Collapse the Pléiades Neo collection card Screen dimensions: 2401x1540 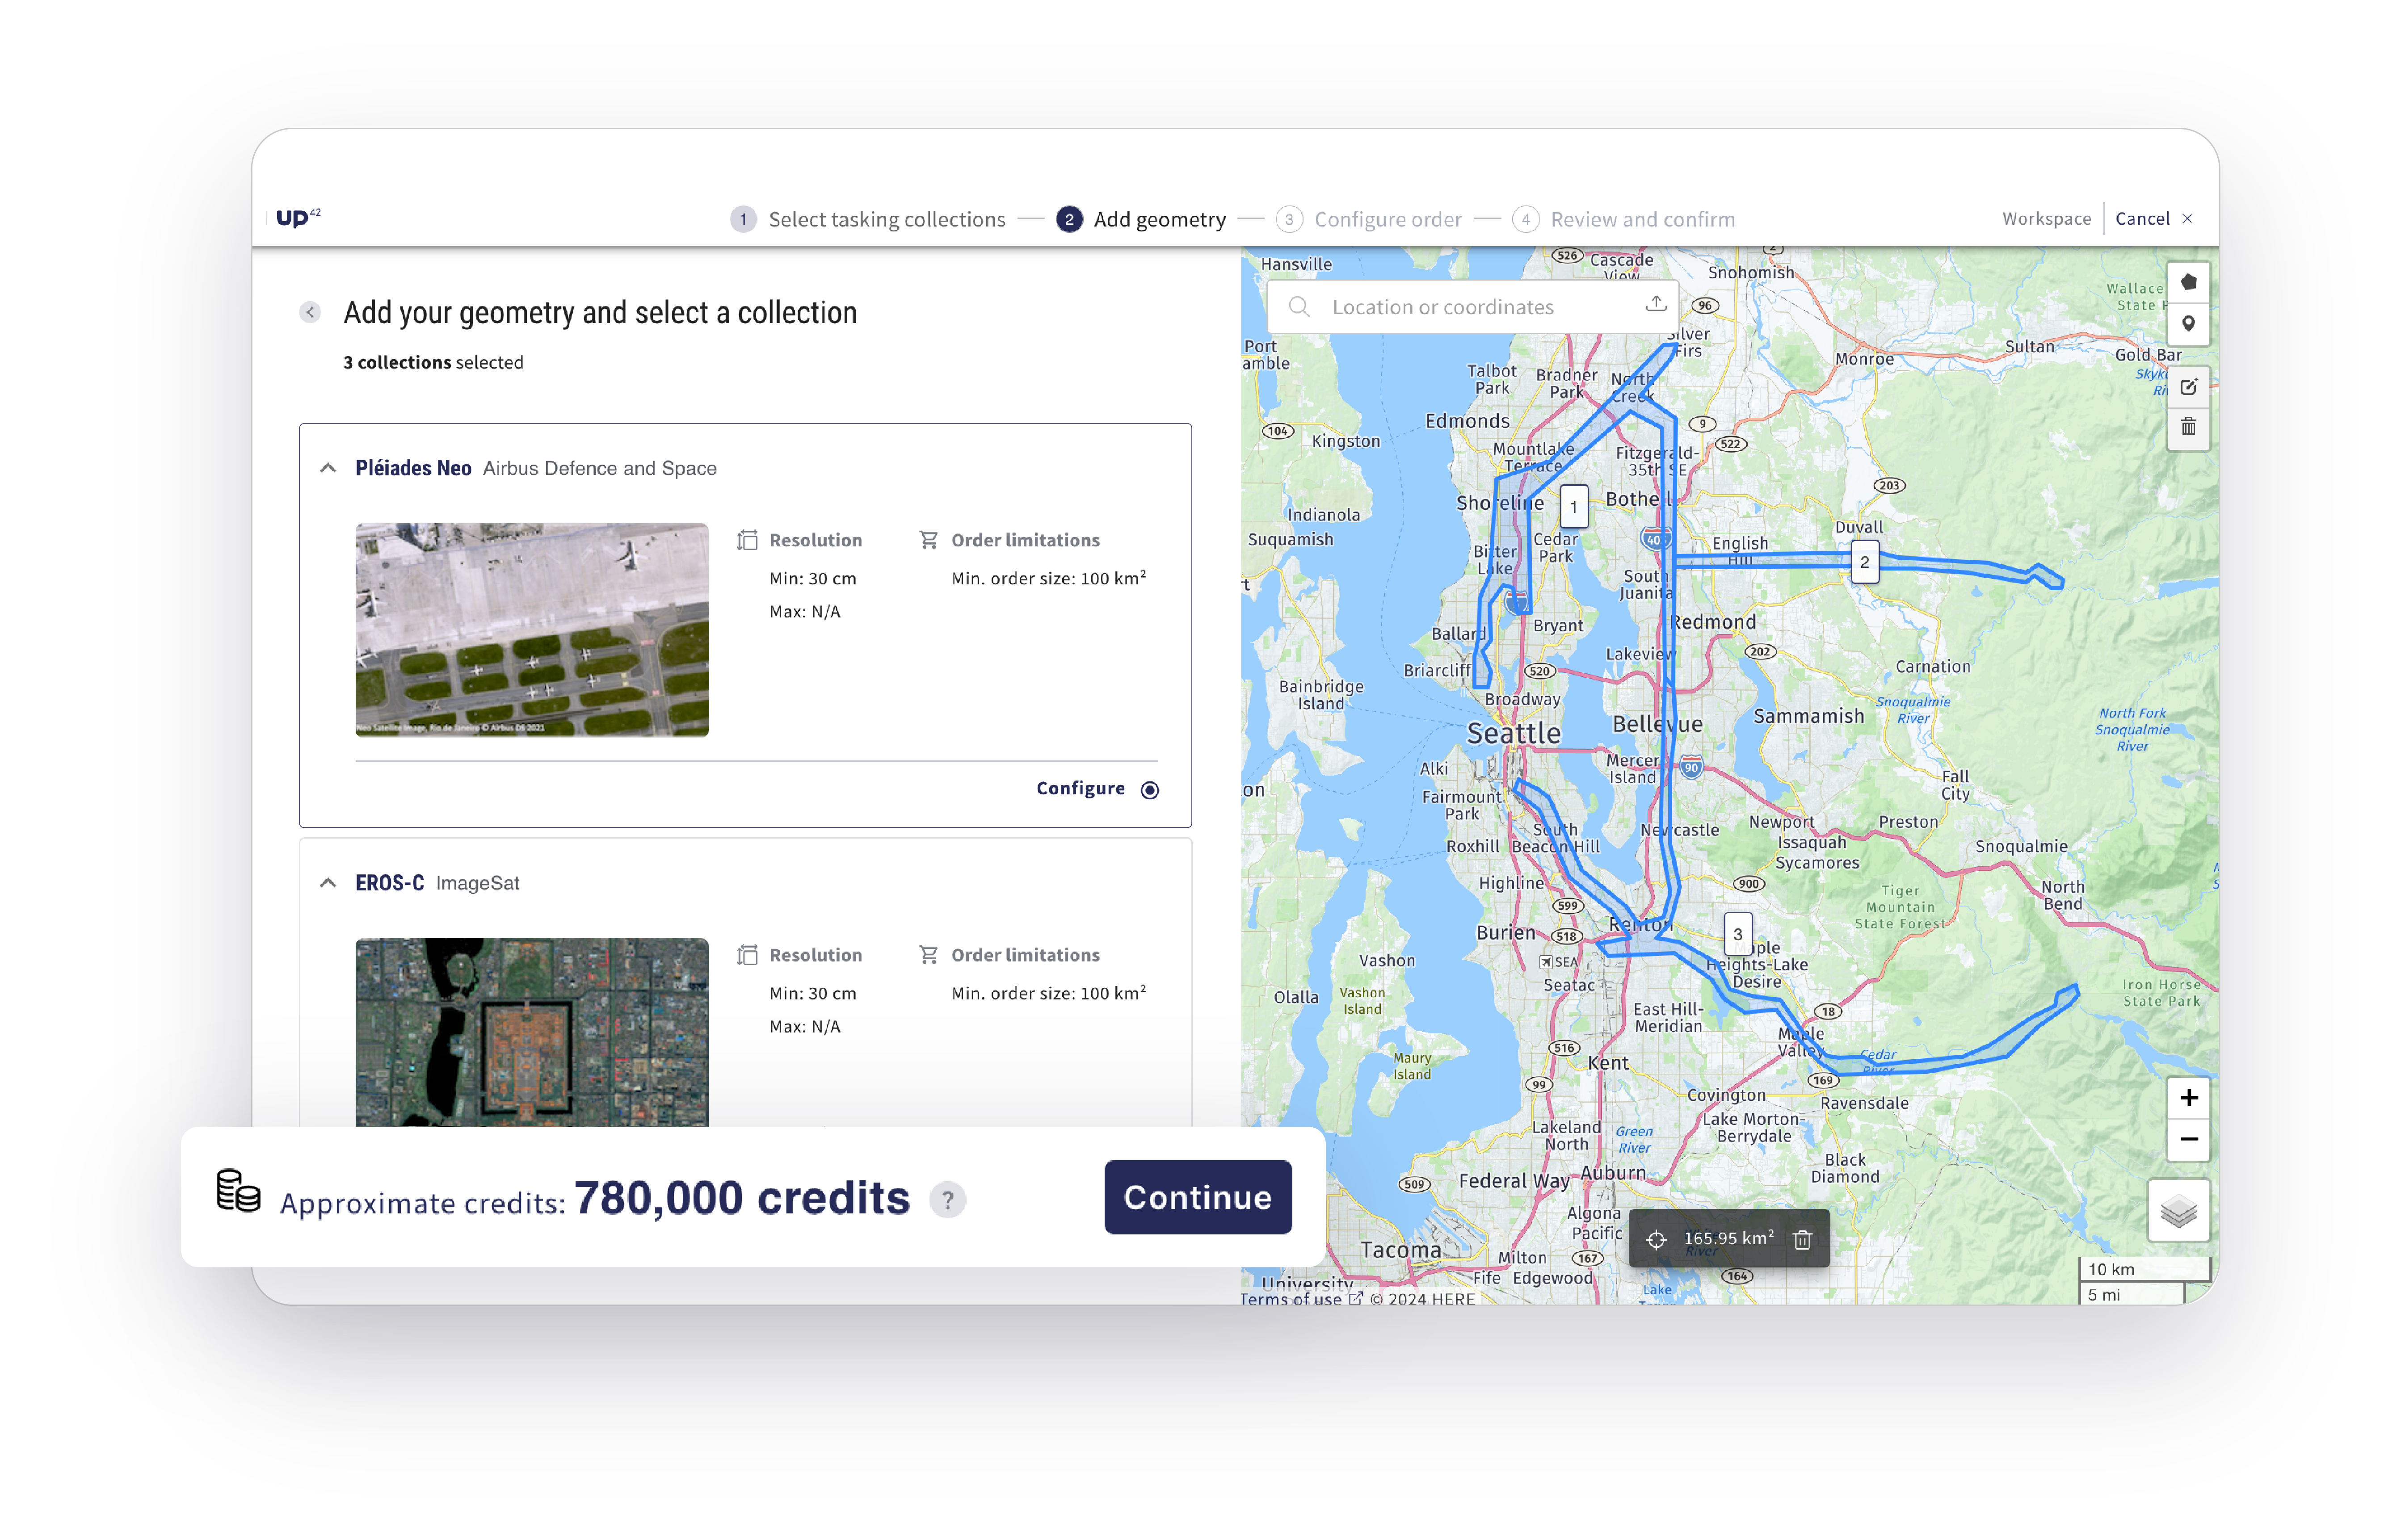click(328, 468)
